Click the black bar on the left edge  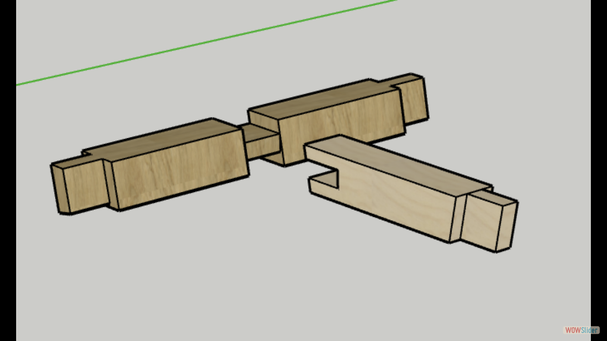coord(8,170)
